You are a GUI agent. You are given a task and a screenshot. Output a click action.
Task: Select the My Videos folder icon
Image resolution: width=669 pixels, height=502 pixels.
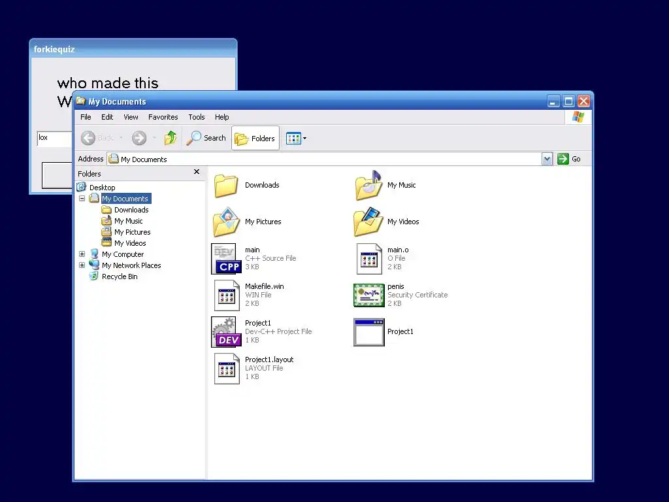point(368,222)
